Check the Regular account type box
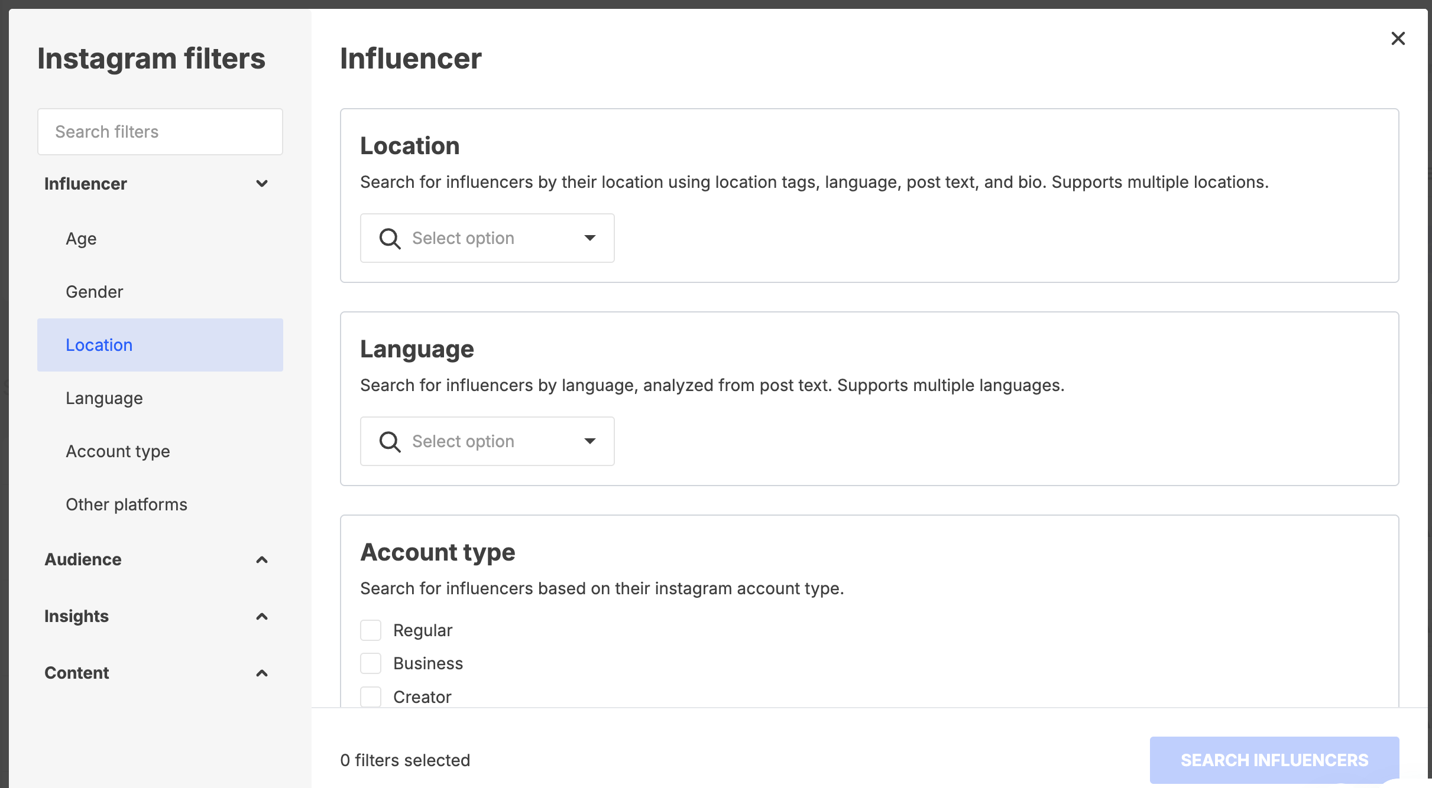 tap(371, 630)
